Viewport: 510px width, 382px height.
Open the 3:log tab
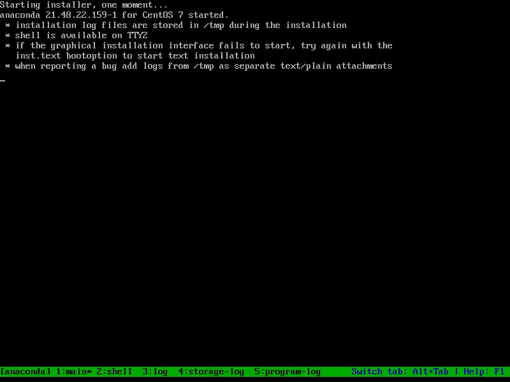point(155,371)
